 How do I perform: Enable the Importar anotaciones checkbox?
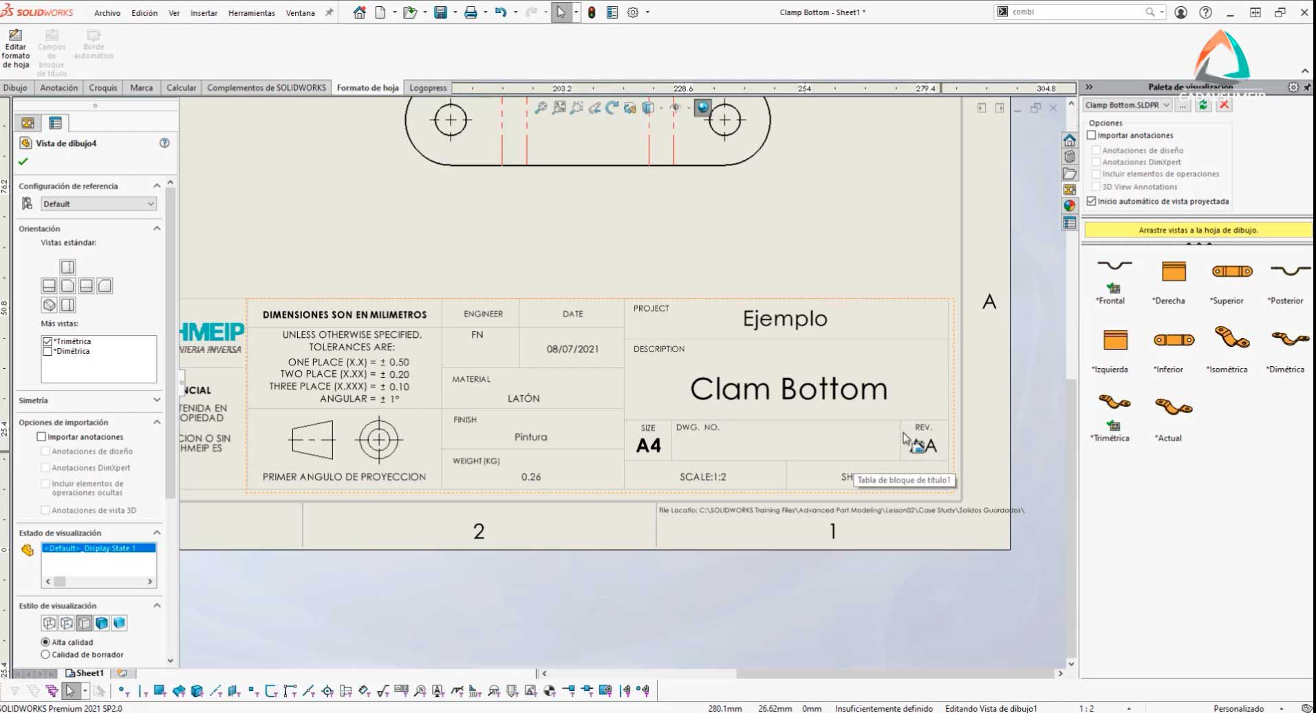[1092, 135]
